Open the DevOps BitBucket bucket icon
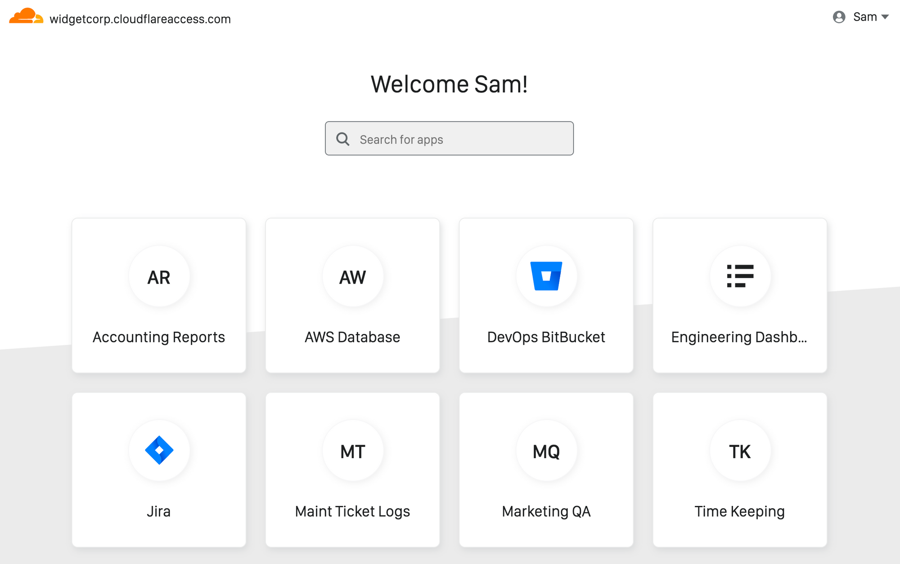Viewport: 900px width, 564px height. [x=546, y=276]
